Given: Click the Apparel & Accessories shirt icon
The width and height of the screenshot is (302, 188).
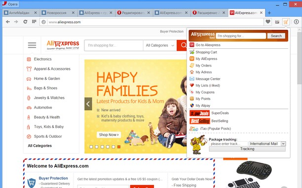Looking at the screenshot, I should 29,69.
